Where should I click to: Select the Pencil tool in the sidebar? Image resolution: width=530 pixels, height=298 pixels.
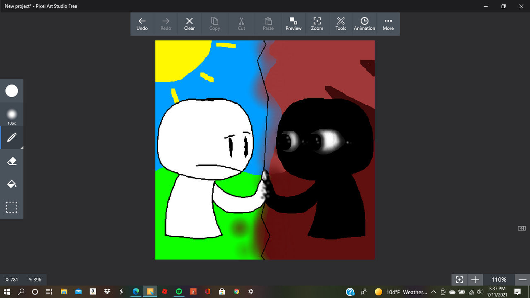pyautogui.click(x=12, y=137)
